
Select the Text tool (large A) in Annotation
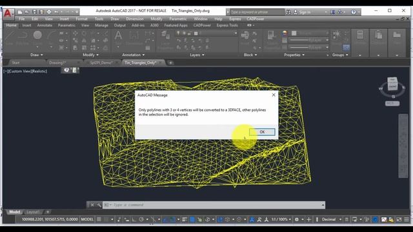point(118,37)
